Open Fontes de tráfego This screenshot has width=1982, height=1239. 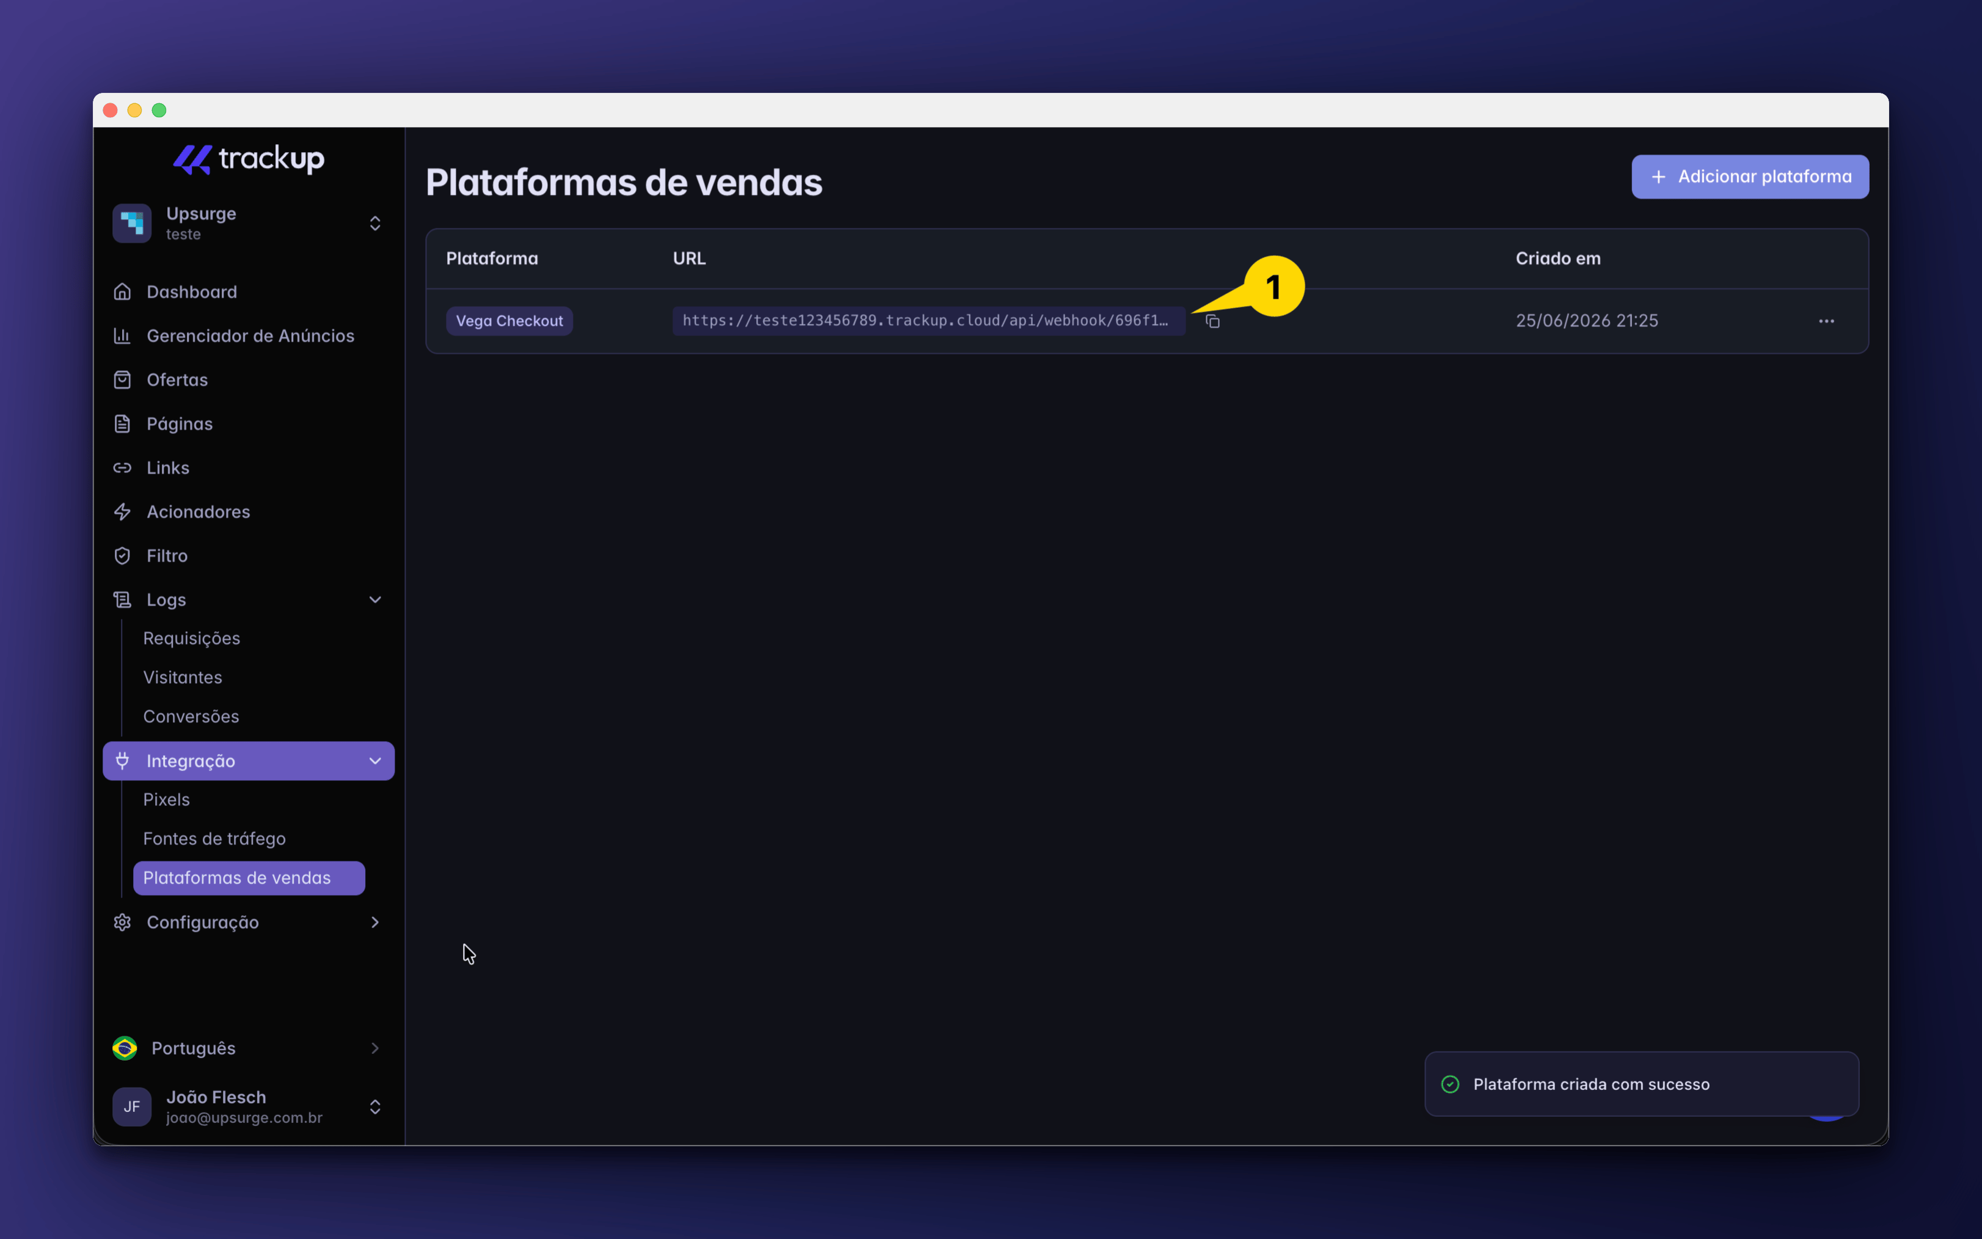[x=214, y=838]
